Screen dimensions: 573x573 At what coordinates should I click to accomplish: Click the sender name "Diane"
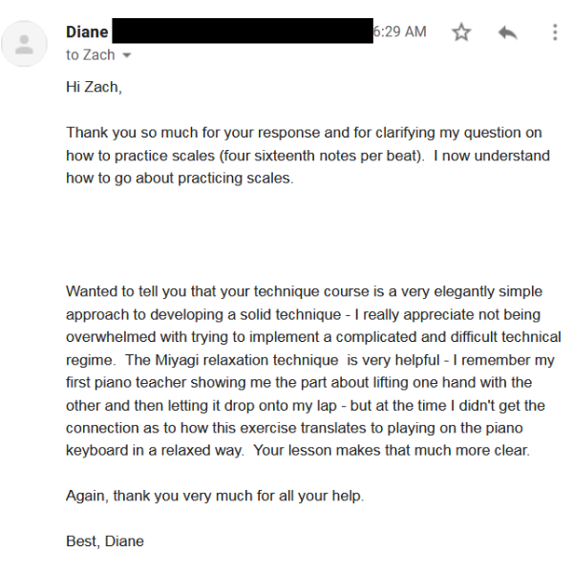pyautogui.click(x=87, y=32)
